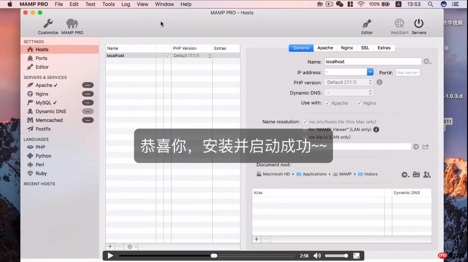Toggle the Nginx service pill switch
This screenshot has width=468, height=262.
pyautogui.click(x=88, y=94)
